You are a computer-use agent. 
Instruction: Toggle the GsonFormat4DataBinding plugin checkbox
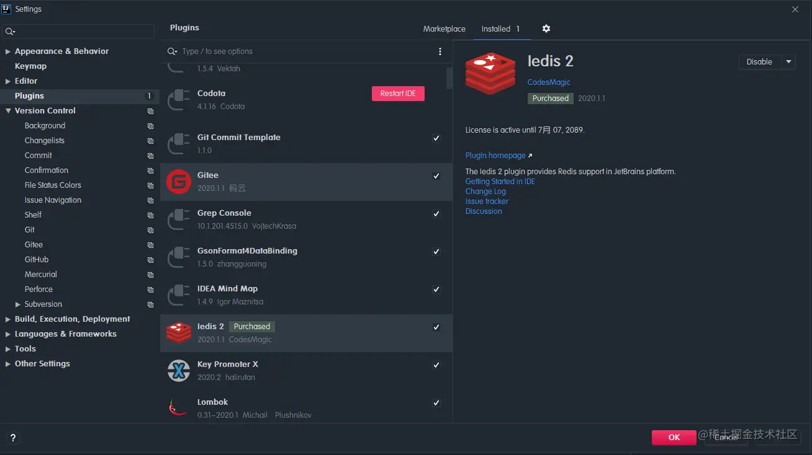(x=436, y=252)
